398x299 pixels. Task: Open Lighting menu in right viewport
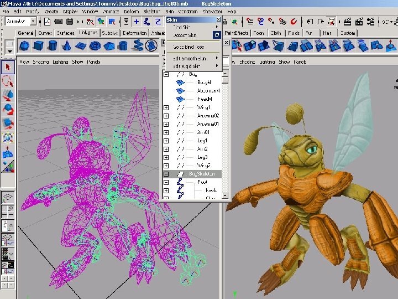(x=268, y=62)
